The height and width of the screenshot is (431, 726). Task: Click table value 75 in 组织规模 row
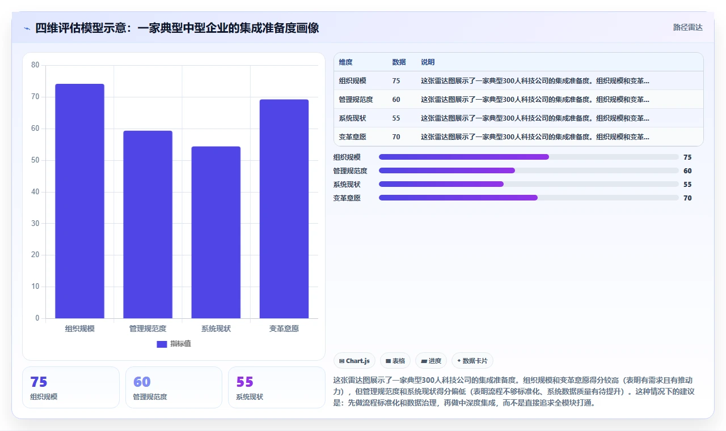coord(396,81)
